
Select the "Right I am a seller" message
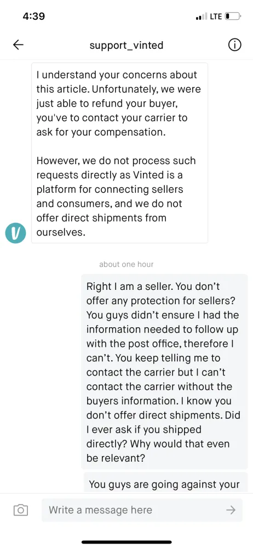165,372
